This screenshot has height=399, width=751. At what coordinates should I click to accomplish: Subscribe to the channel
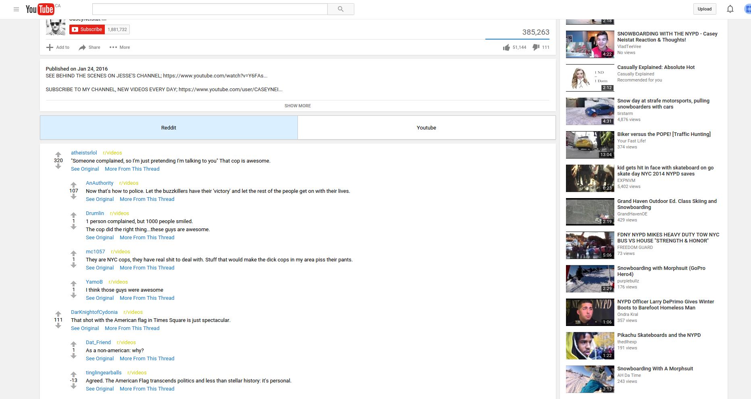point(87,29)
